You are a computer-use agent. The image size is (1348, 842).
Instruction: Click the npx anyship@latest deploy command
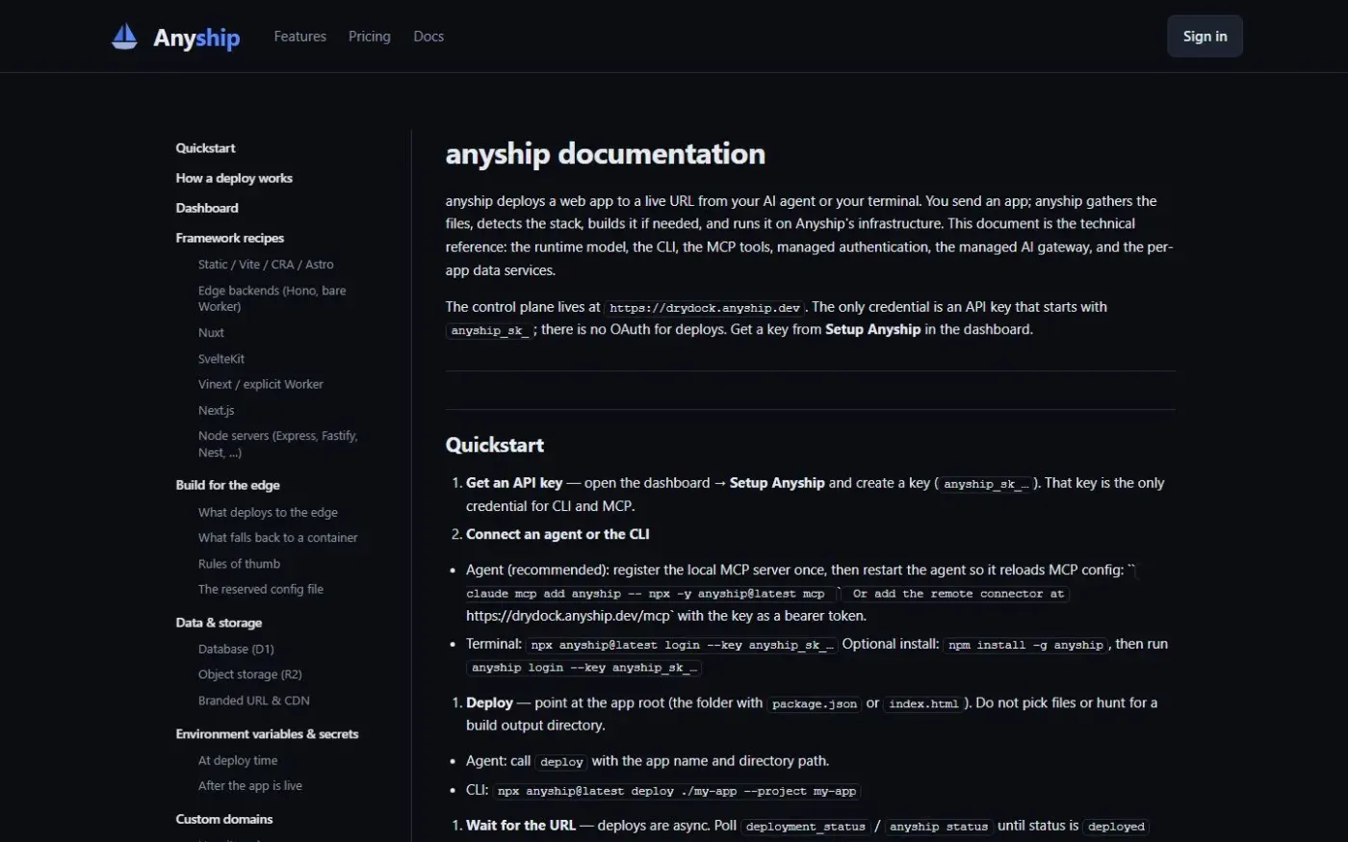tap(677, 791)
